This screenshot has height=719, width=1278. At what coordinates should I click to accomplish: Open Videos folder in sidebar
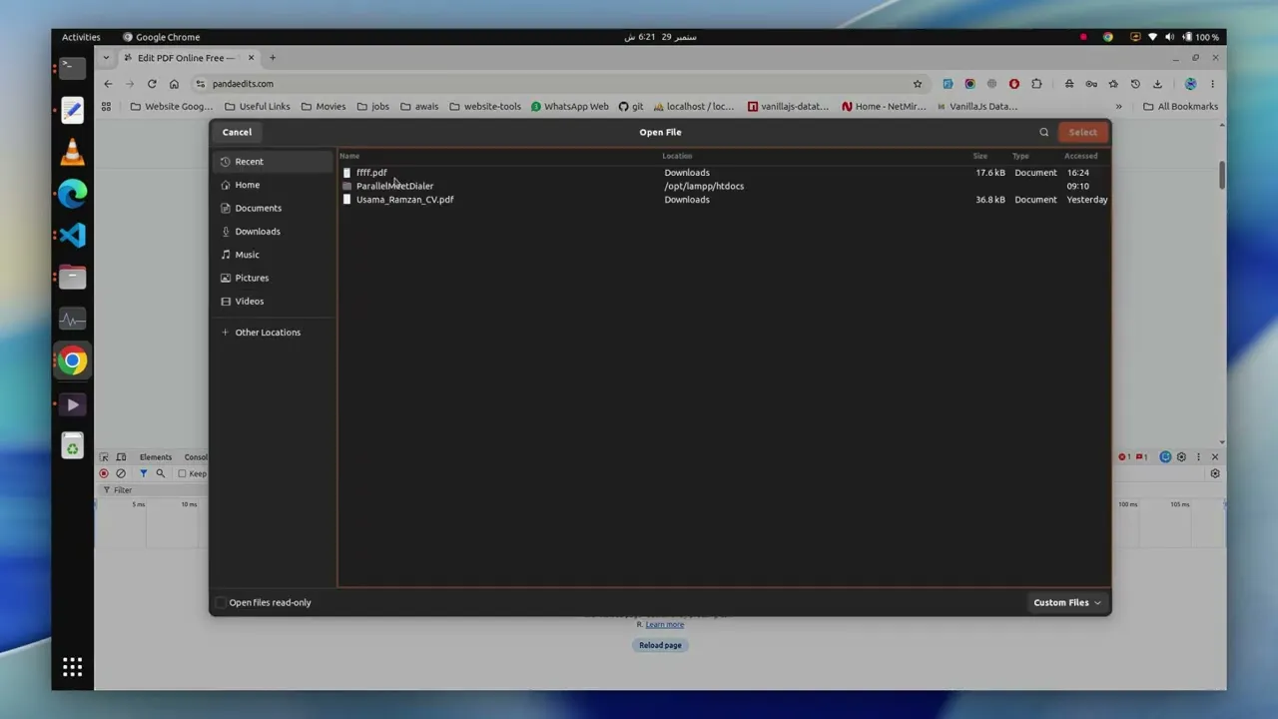[x=273, y=301]
